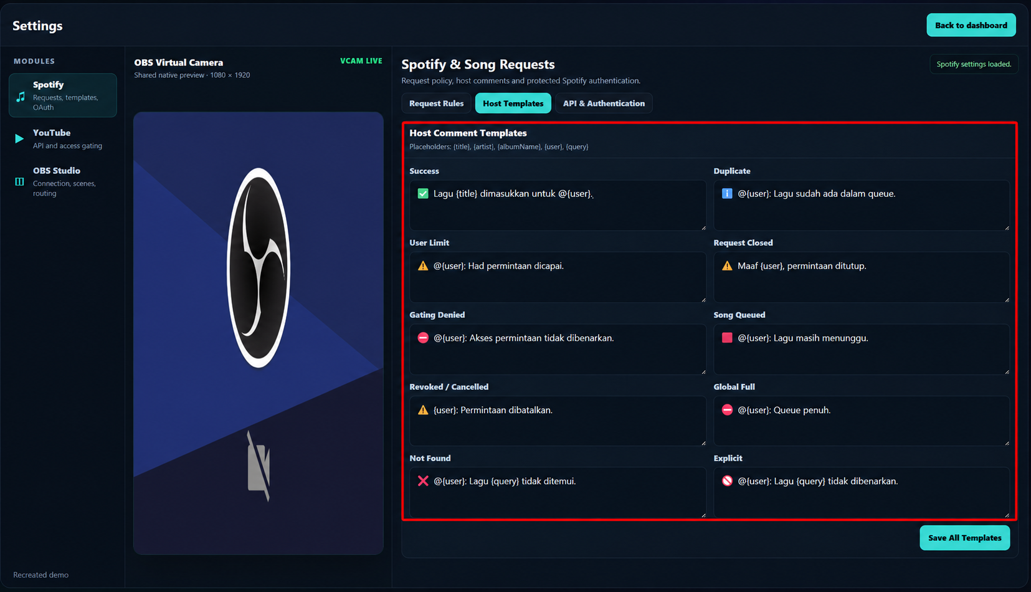This screenshot has width=1031, height=592.
Task: Click 'Spotify settings loaded.' status message
Action: [x=974, y=64]
